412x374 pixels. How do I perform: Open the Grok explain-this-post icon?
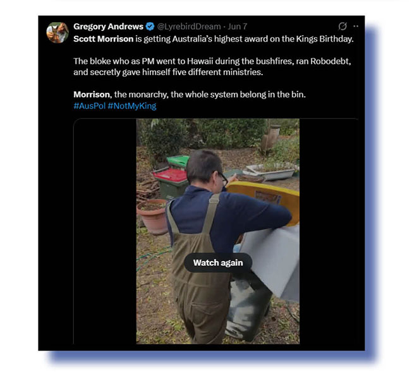point(342,26)
